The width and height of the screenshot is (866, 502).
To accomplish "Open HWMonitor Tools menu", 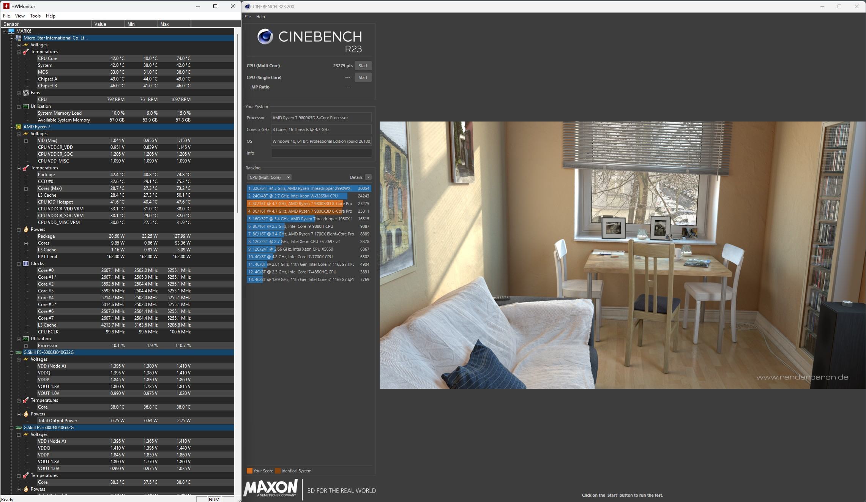I will (35, 16).
